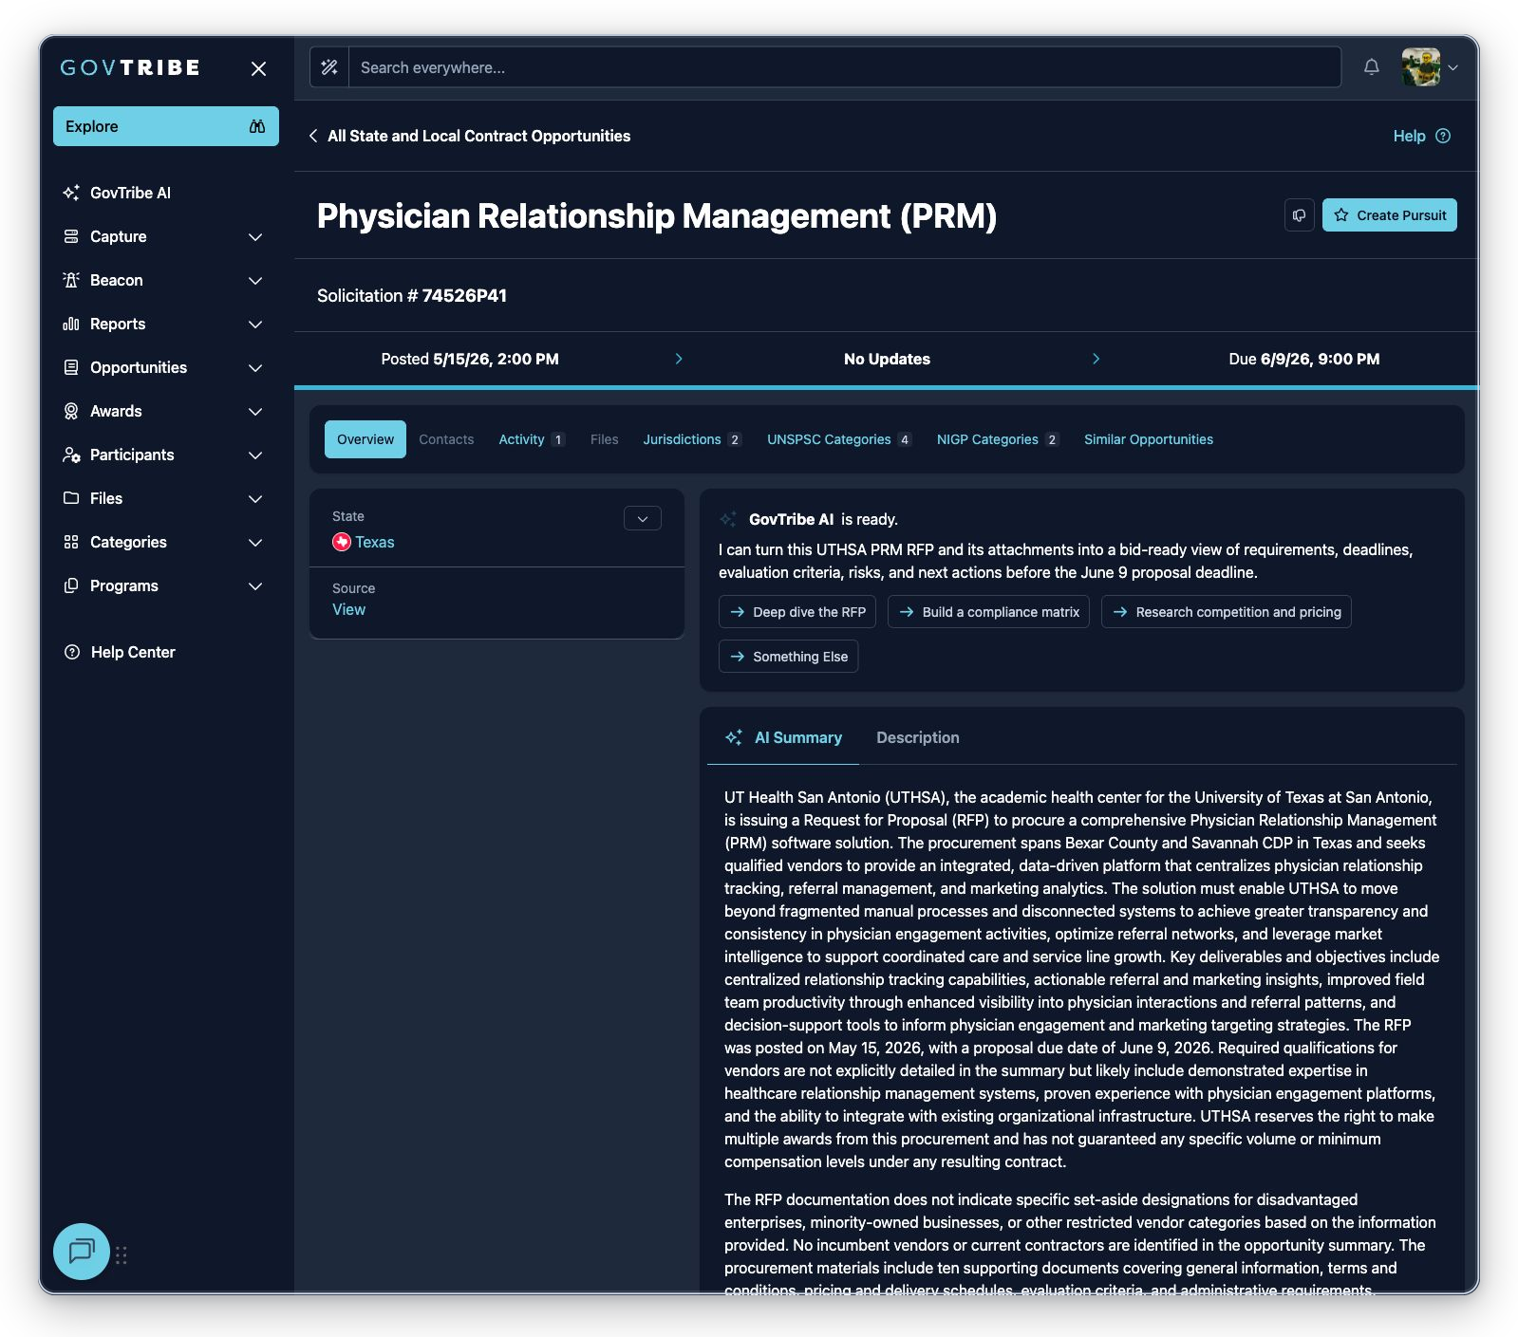This screenshot has height=1337, width=1518.
Task: Click the Beacon sidebar icon
Action: [x=71, y=280]
